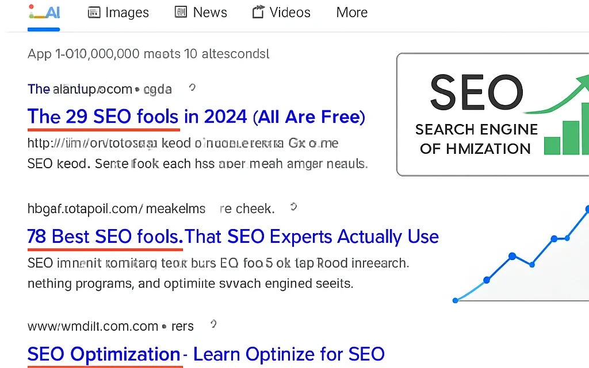Open 'The 29 SEO fools in 2024' result

coord(196,117)
